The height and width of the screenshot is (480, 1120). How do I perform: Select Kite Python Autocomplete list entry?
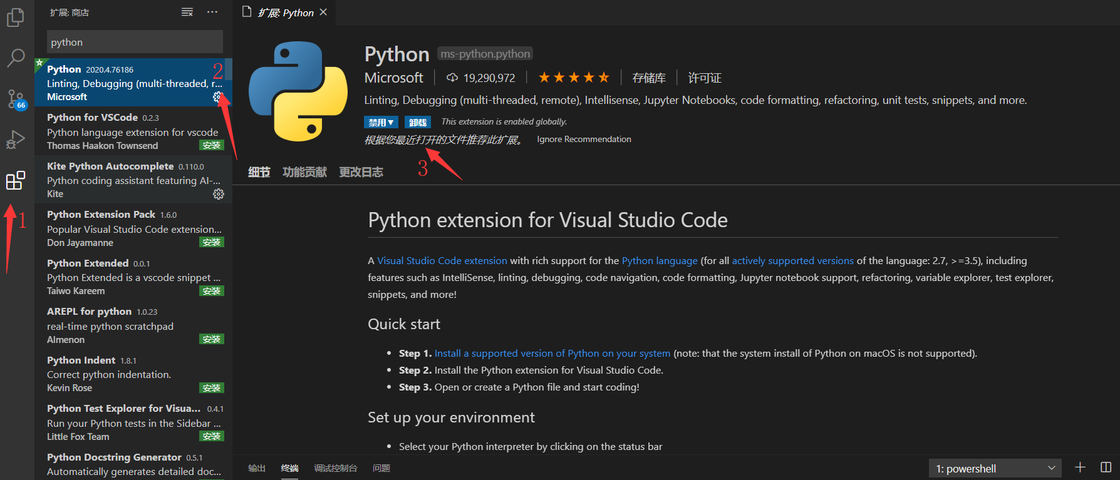[x=133, y=180]
